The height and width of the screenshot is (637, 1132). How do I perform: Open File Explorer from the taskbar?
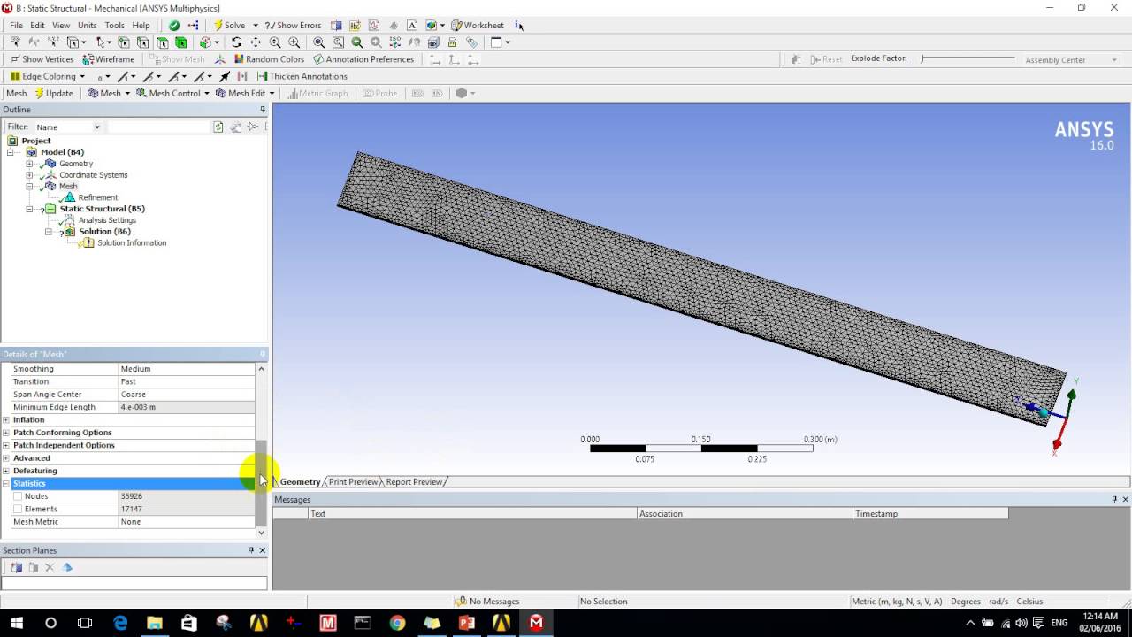(x=155, y=623)
